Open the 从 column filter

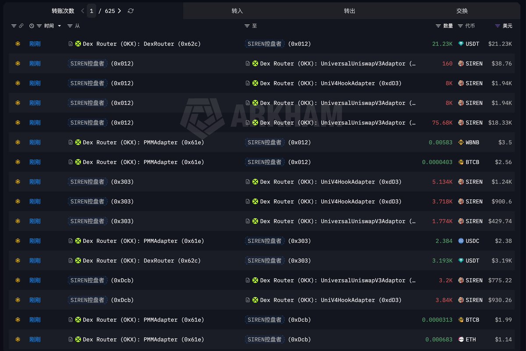pyautogui.click(x=70, y=26)
